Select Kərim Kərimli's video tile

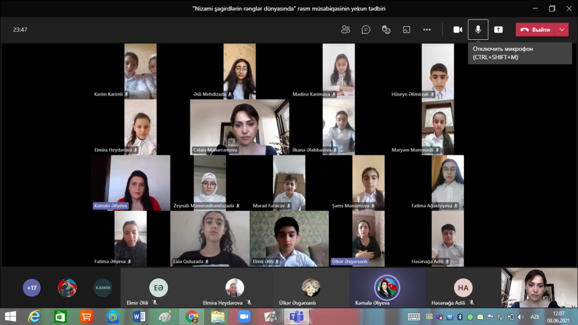140,71
